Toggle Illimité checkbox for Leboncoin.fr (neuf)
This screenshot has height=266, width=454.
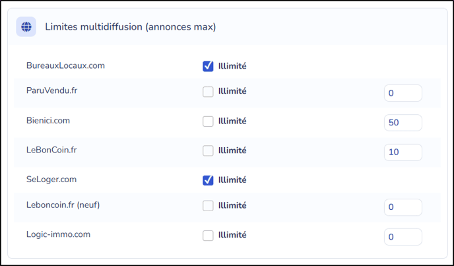(x=208, y=206)
